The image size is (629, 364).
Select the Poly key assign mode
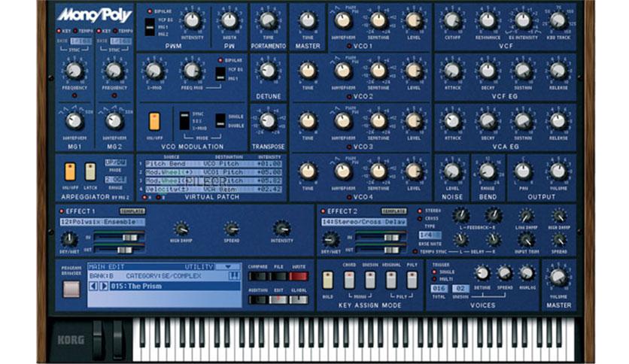pos(412,281)
